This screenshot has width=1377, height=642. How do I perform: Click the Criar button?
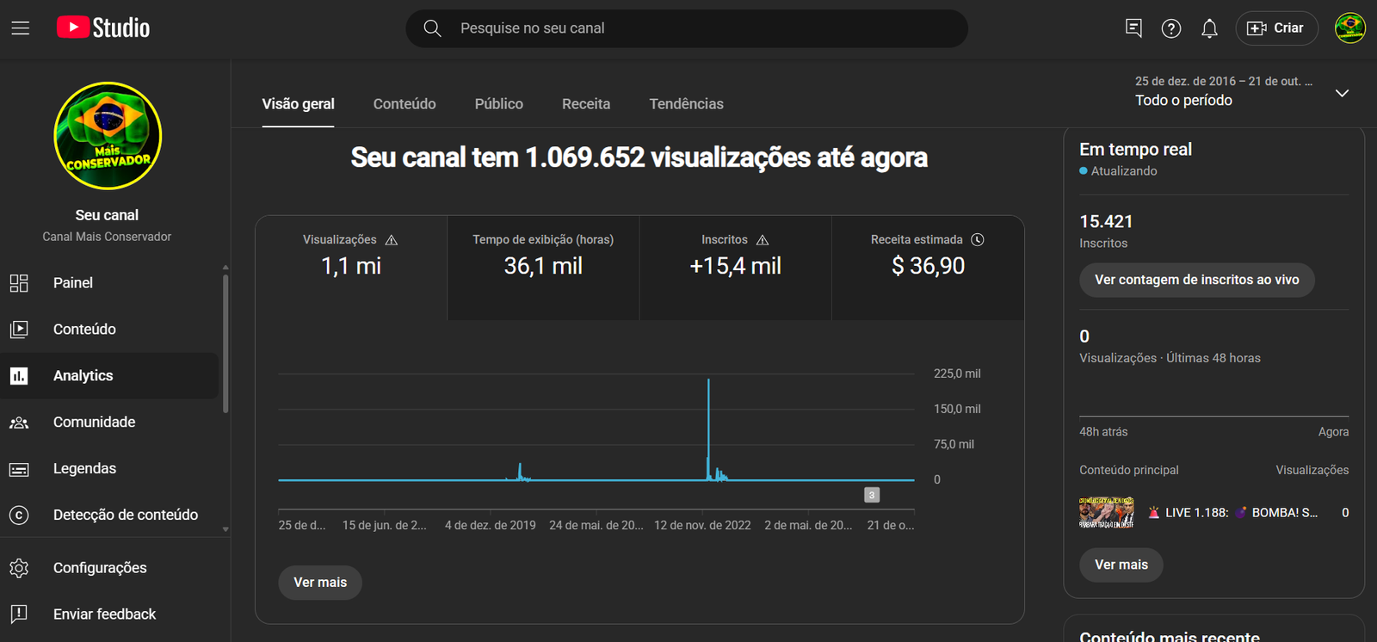tap(1276, 28)
